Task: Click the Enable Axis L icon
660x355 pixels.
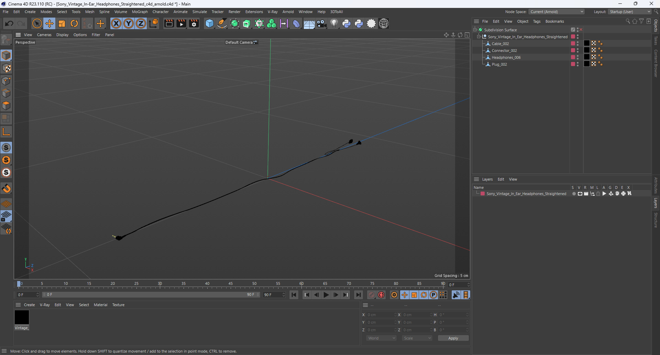Action: coord(6,132)
